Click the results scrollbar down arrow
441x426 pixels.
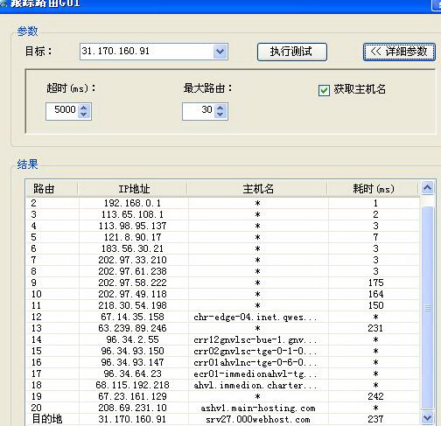pos(427,418)
